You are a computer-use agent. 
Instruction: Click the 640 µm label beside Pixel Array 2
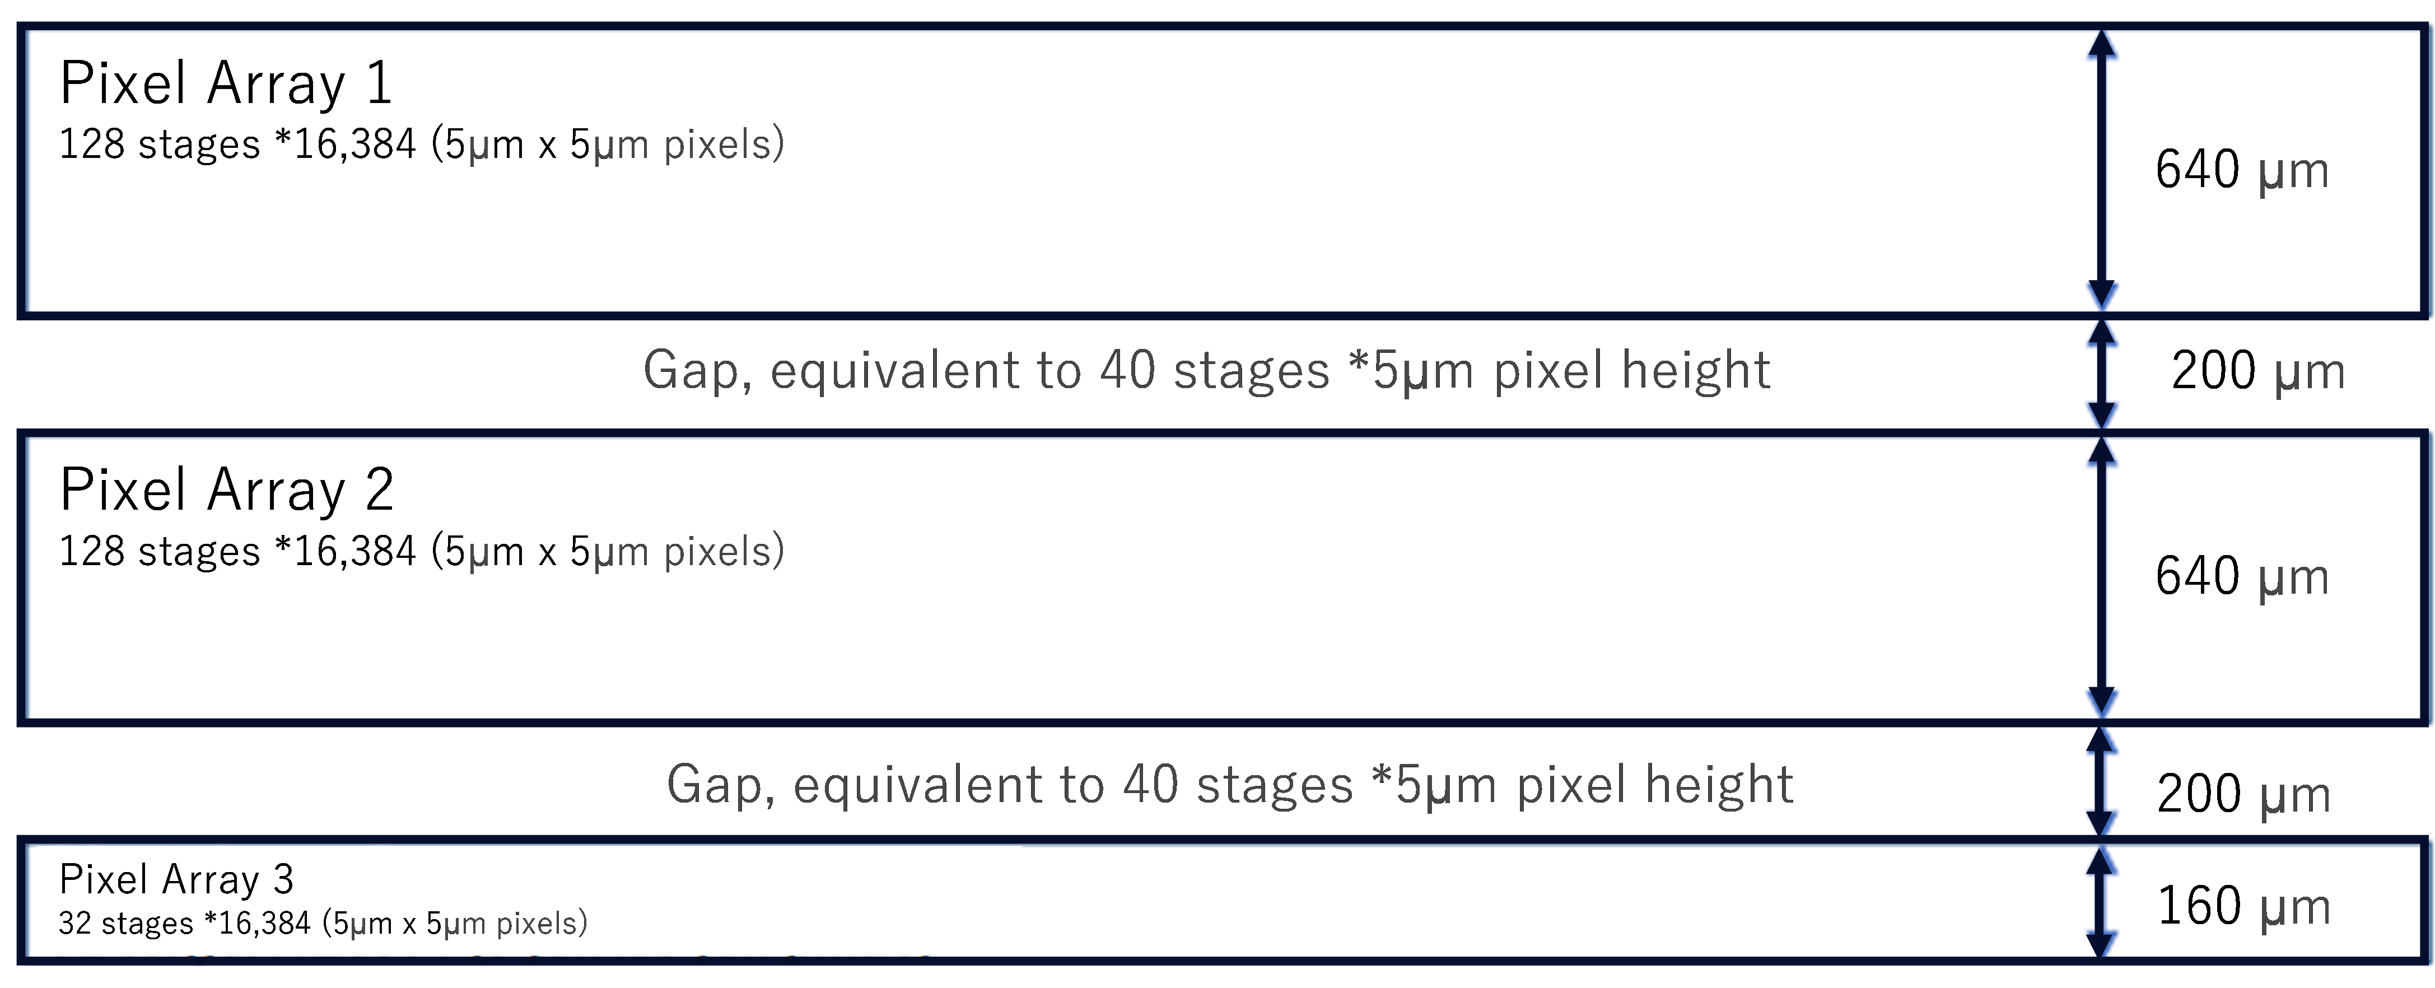point(2242,577)
